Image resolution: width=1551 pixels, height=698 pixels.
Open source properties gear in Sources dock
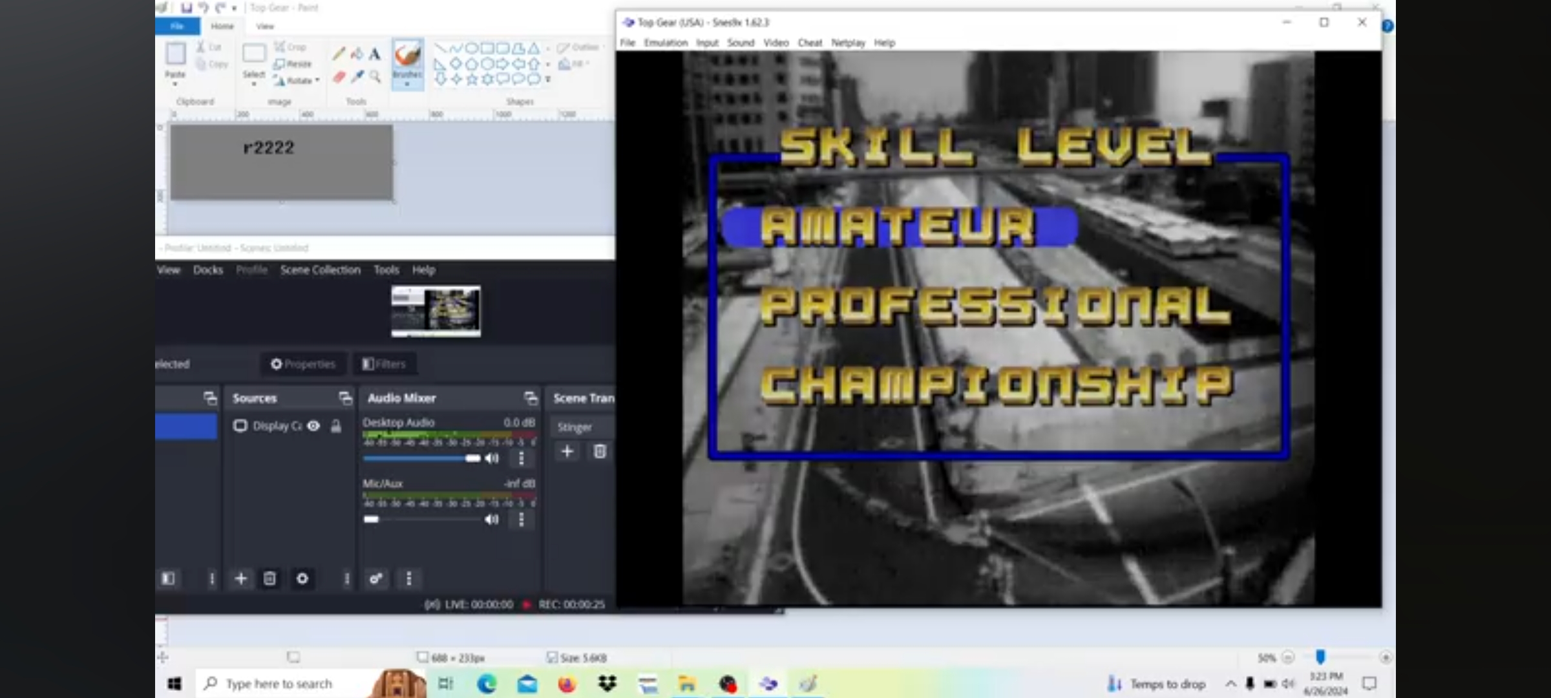(302, 578)
